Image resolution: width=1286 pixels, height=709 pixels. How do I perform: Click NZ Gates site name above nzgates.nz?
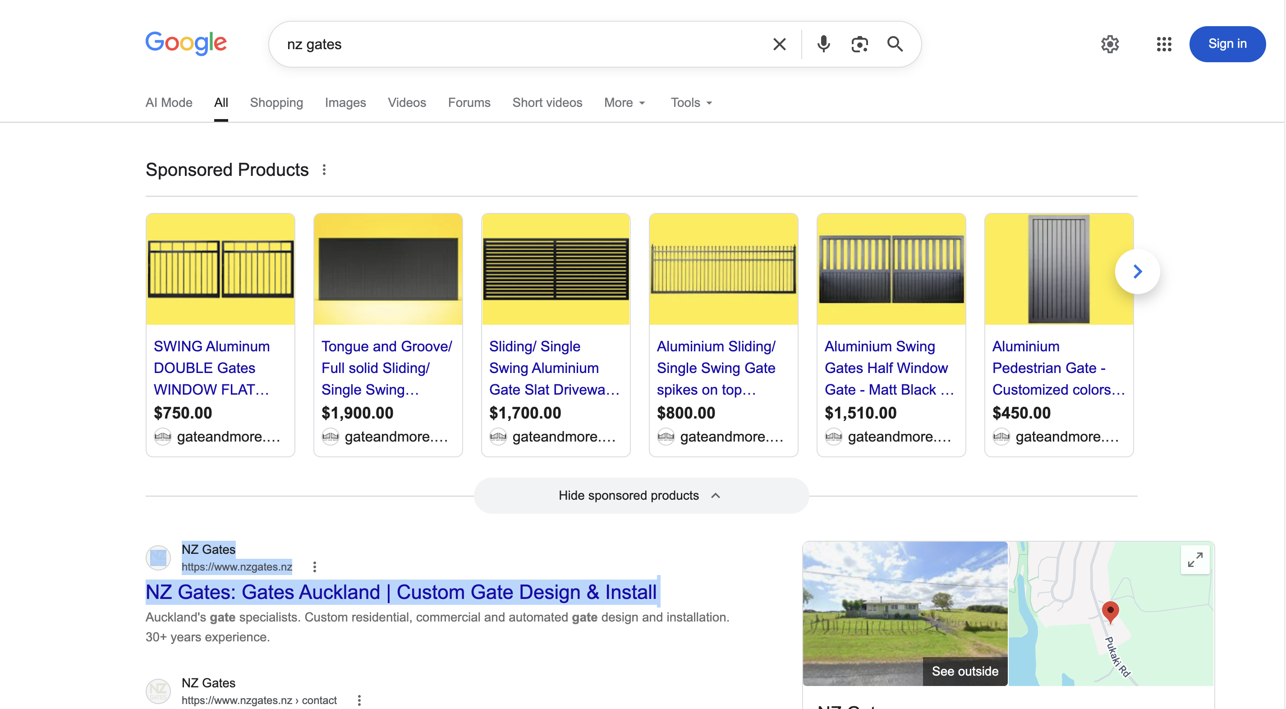pyautogui.click(x=208, y=549)
